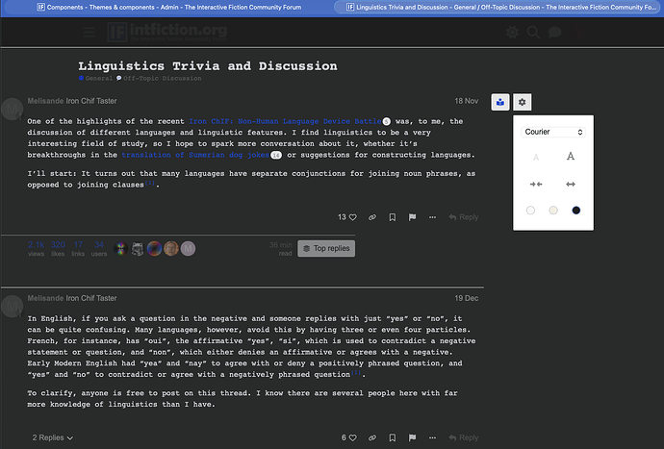Click the Linguistics Trivia and Discussion title
The height and width of the screenshot is (449, 664).
(208, 66)
